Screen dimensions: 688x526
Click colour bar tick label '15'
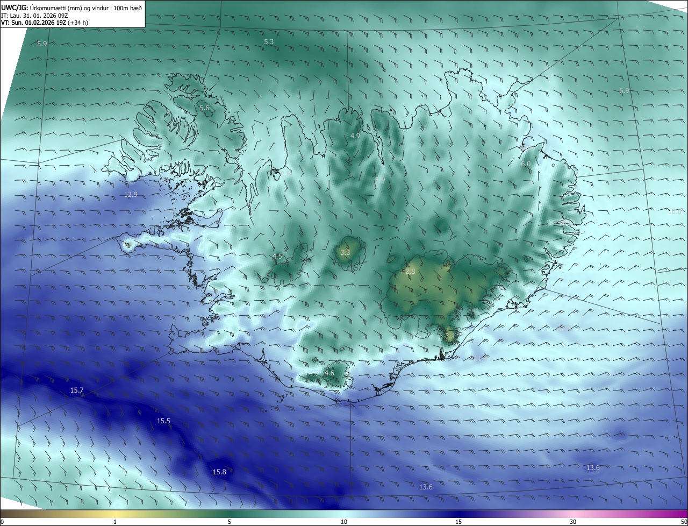pyautogui.click(x=458, y=522)
